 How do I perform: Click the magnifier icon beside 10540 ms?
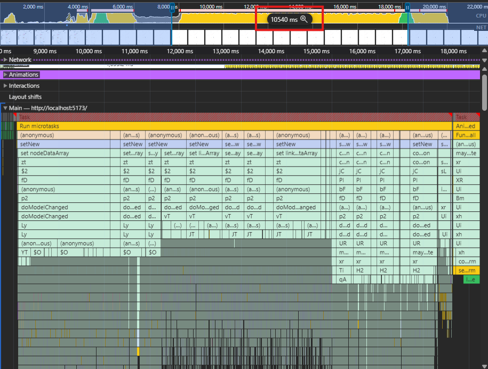(x=304, y=19)
